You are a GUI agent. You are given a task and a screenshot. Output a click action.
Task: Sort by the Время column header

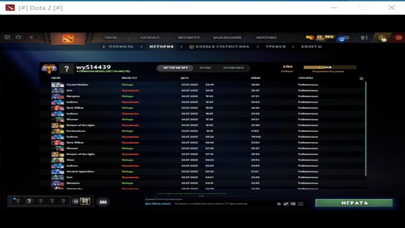(x=256, y=78)
